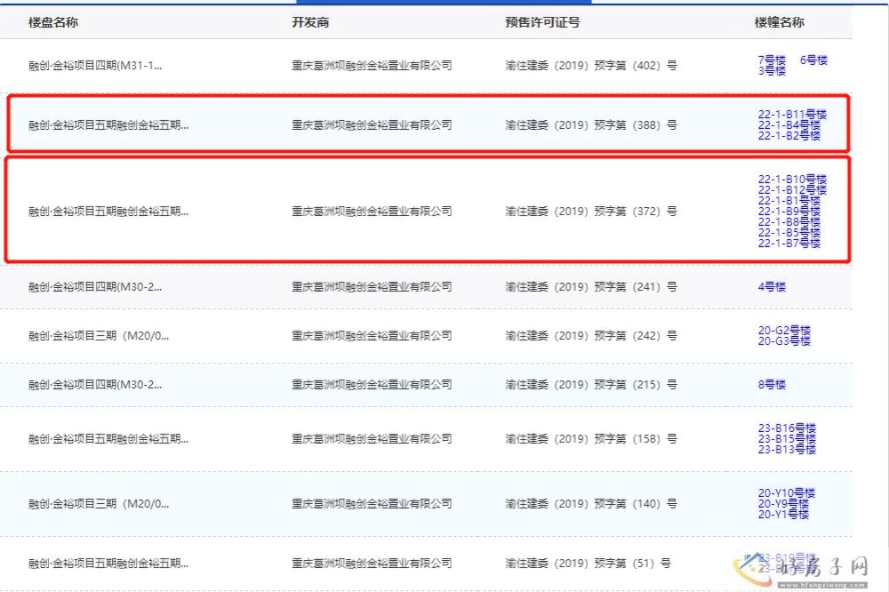889x592 pixels.
Task: Open building link 20-Y10号楼
Action: coord(787,493)
